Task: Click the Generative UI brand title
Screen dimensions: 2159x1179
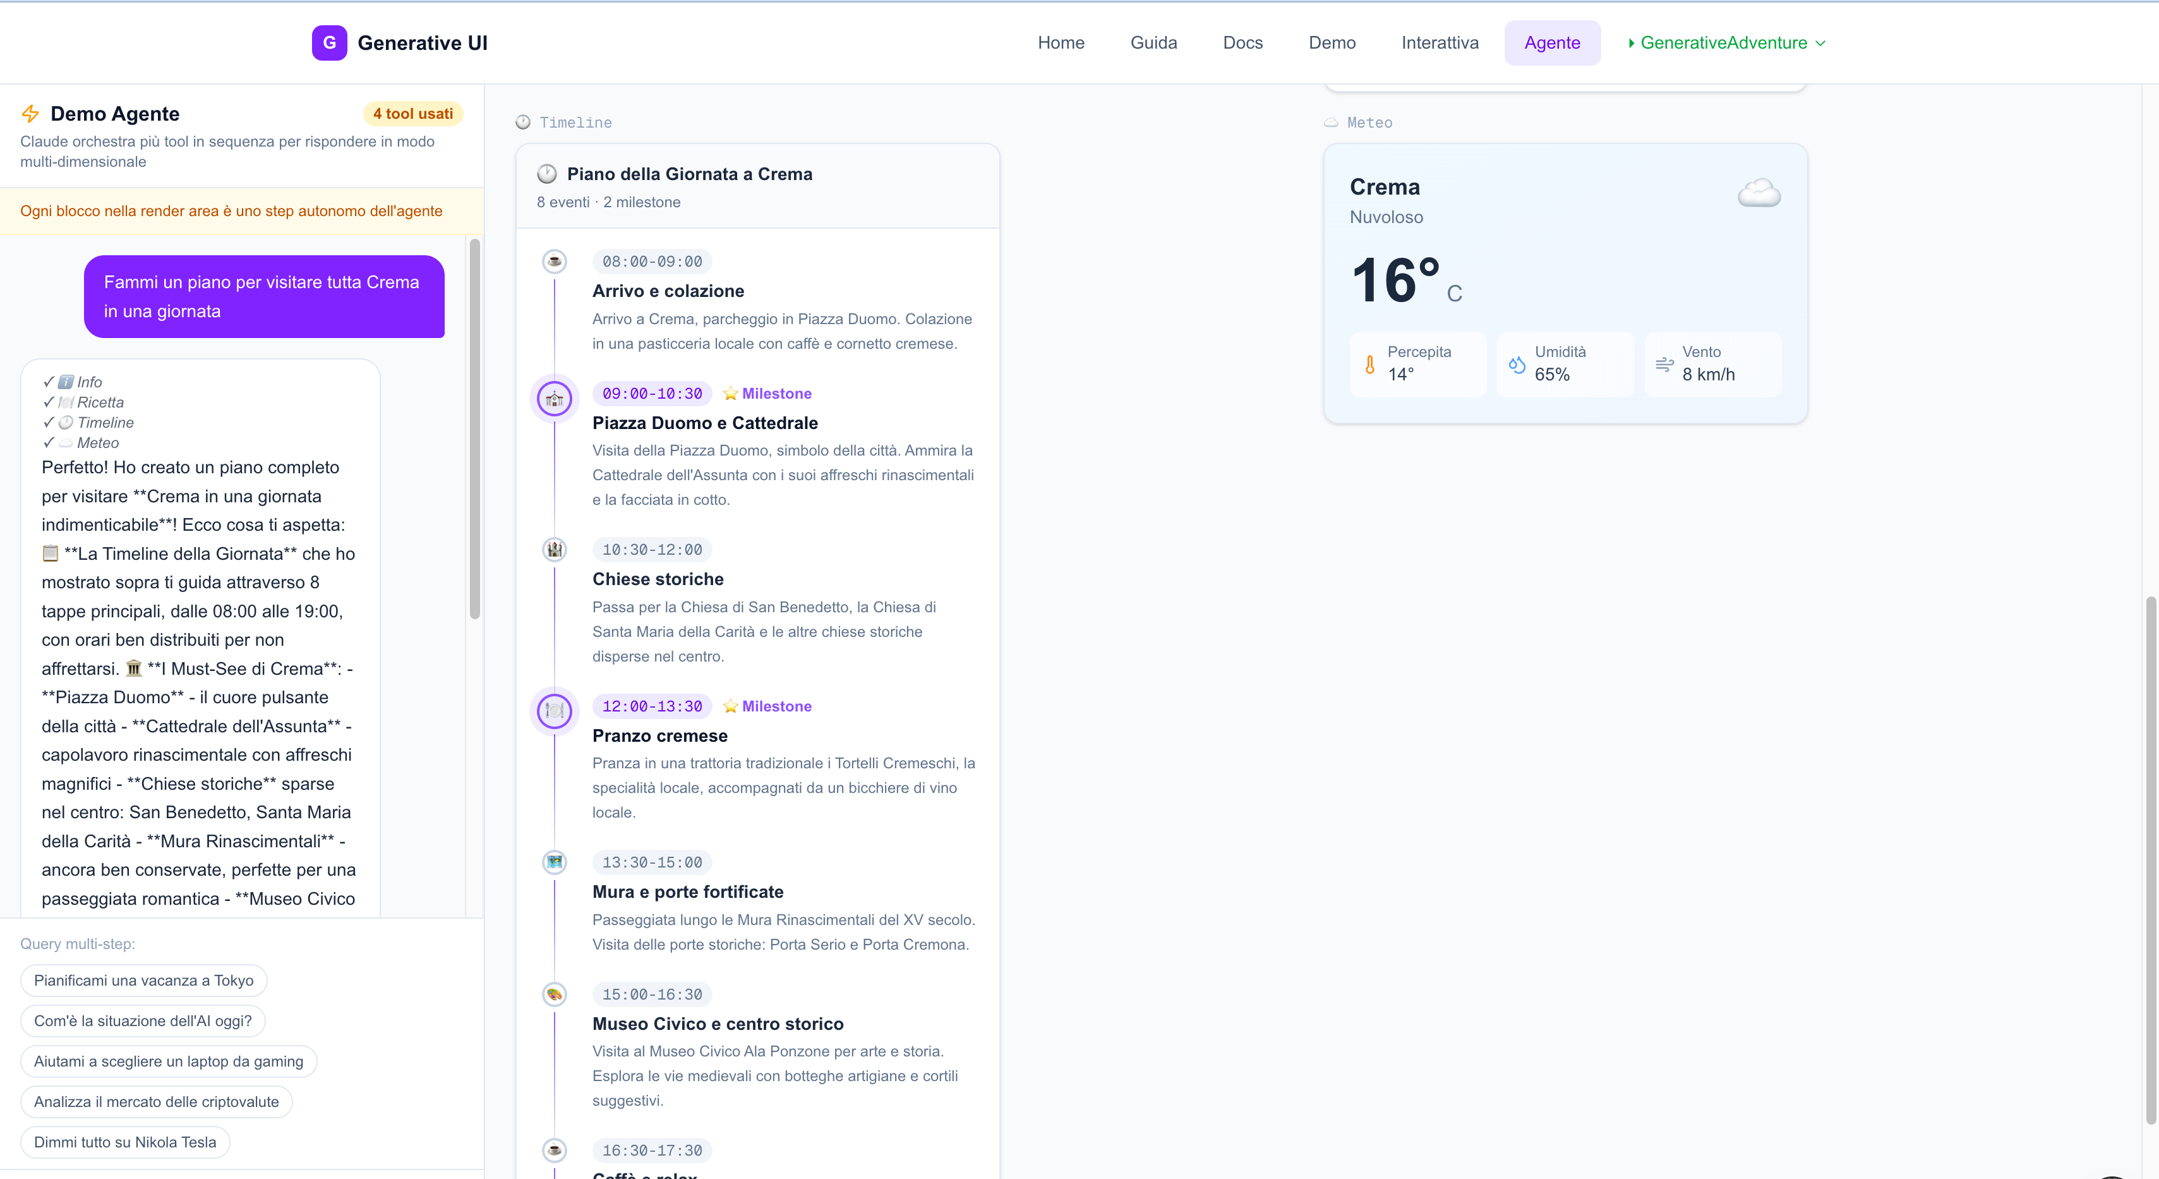Action: coord(423,43)
